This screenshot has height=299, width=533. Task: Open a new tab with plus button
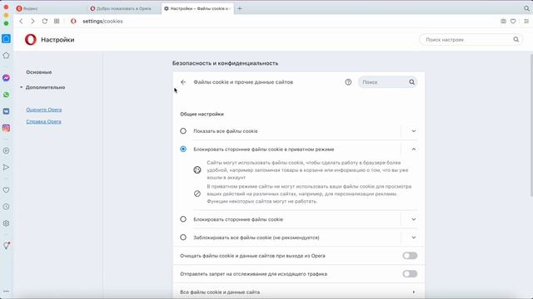coord(240,8)
